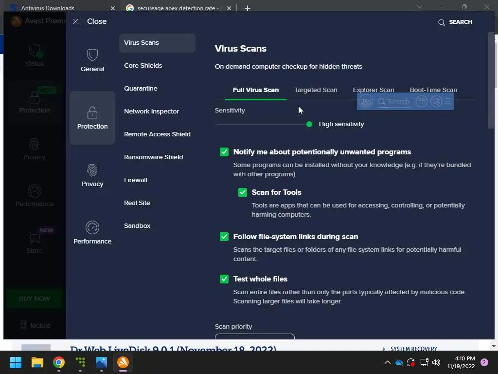Click the browser scrollbar down arrow
498x374 pixels.
[494, 346]
